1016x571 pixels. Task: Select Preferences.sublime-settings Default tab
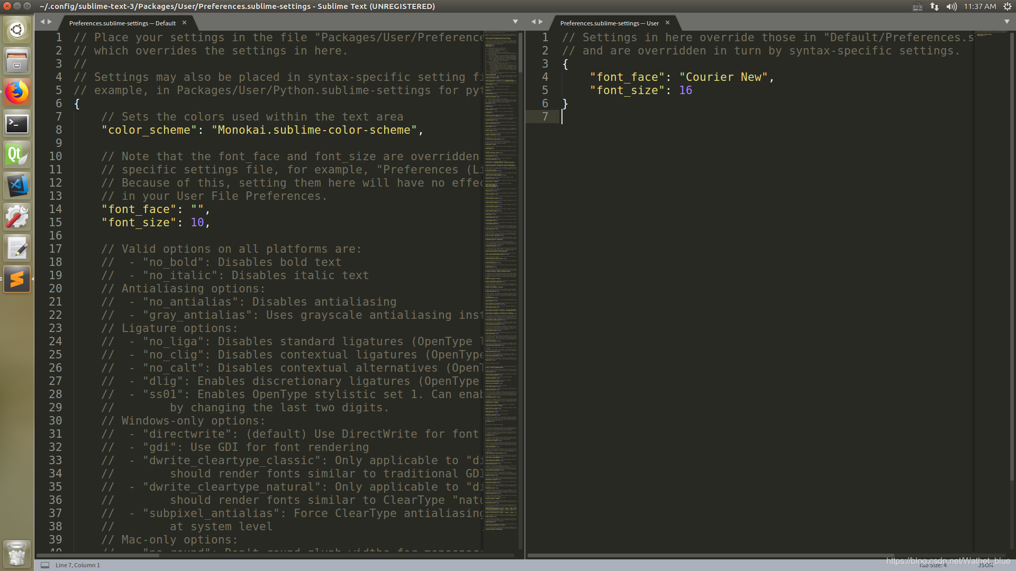pos(122,23)
